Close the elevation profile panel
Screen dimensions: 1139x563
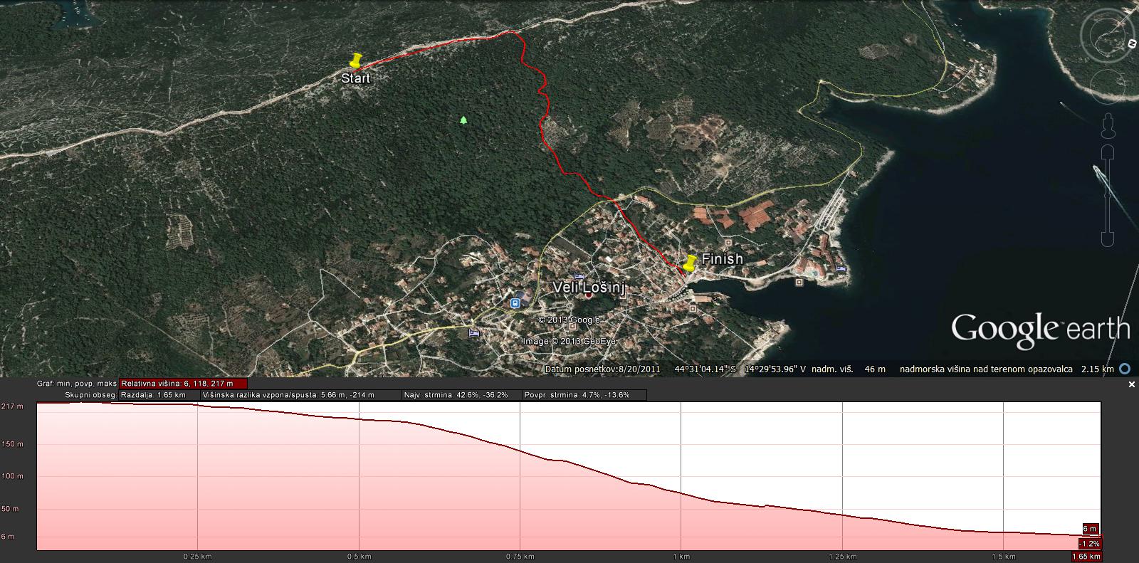1132,384
